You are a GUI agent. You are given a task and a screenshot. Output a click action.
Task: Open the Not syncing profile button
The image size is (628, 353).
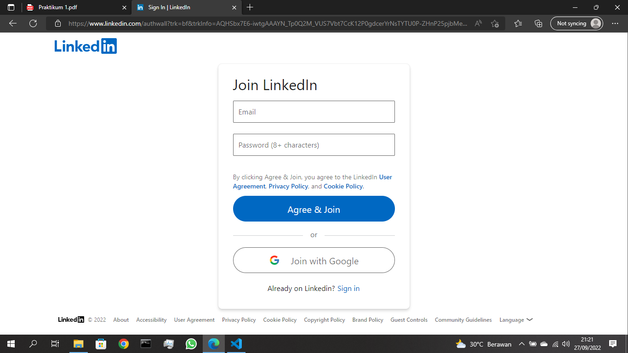pyautogui.click(x=577, y=23)
